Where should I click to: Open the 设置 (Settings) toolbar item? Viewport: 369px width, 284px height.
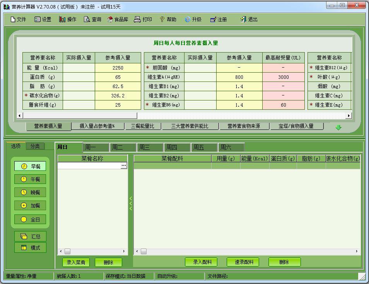pos(43,19)
